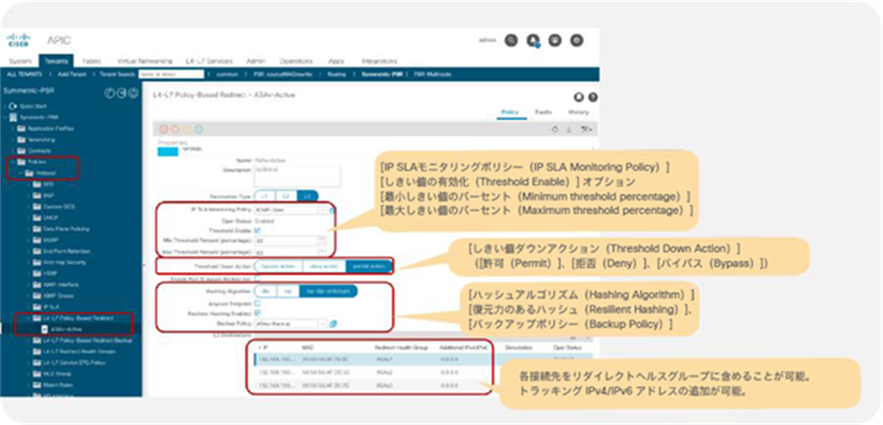
Task: Click the second round icon in Symmetric-PBR sidebar header
Action: pyautogui.click(x=121, y=93)
